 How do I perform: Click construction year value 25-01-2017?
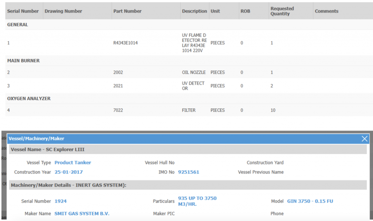tap(68, 172)
